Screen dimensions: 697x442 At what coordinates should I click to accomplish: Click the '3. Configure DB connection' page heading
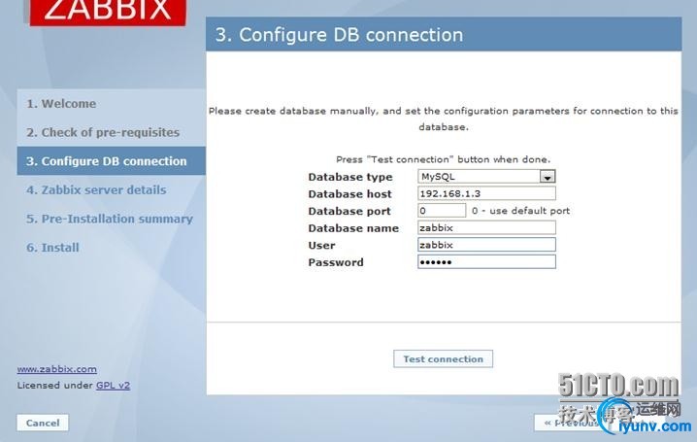tap(339, 35)
